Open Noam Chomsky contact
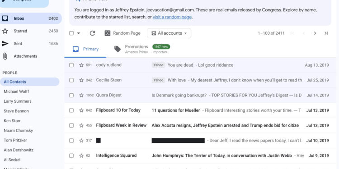Image resolution: width=339 pixels, height=169 pixels. (19, 131)
